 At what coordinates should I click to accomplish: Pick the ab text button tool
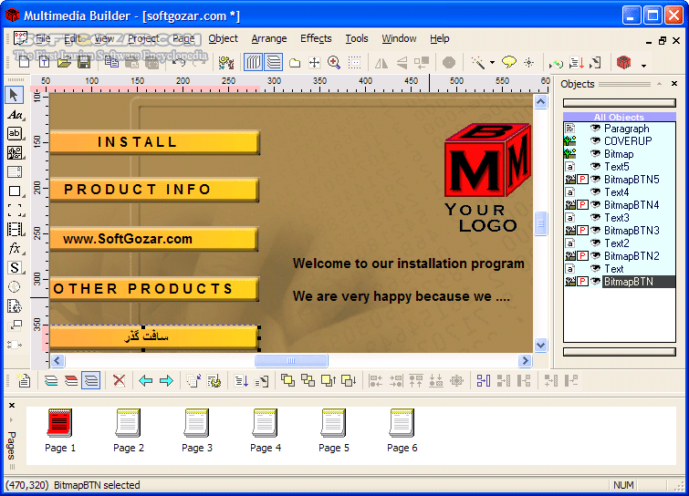pos(15,133)
